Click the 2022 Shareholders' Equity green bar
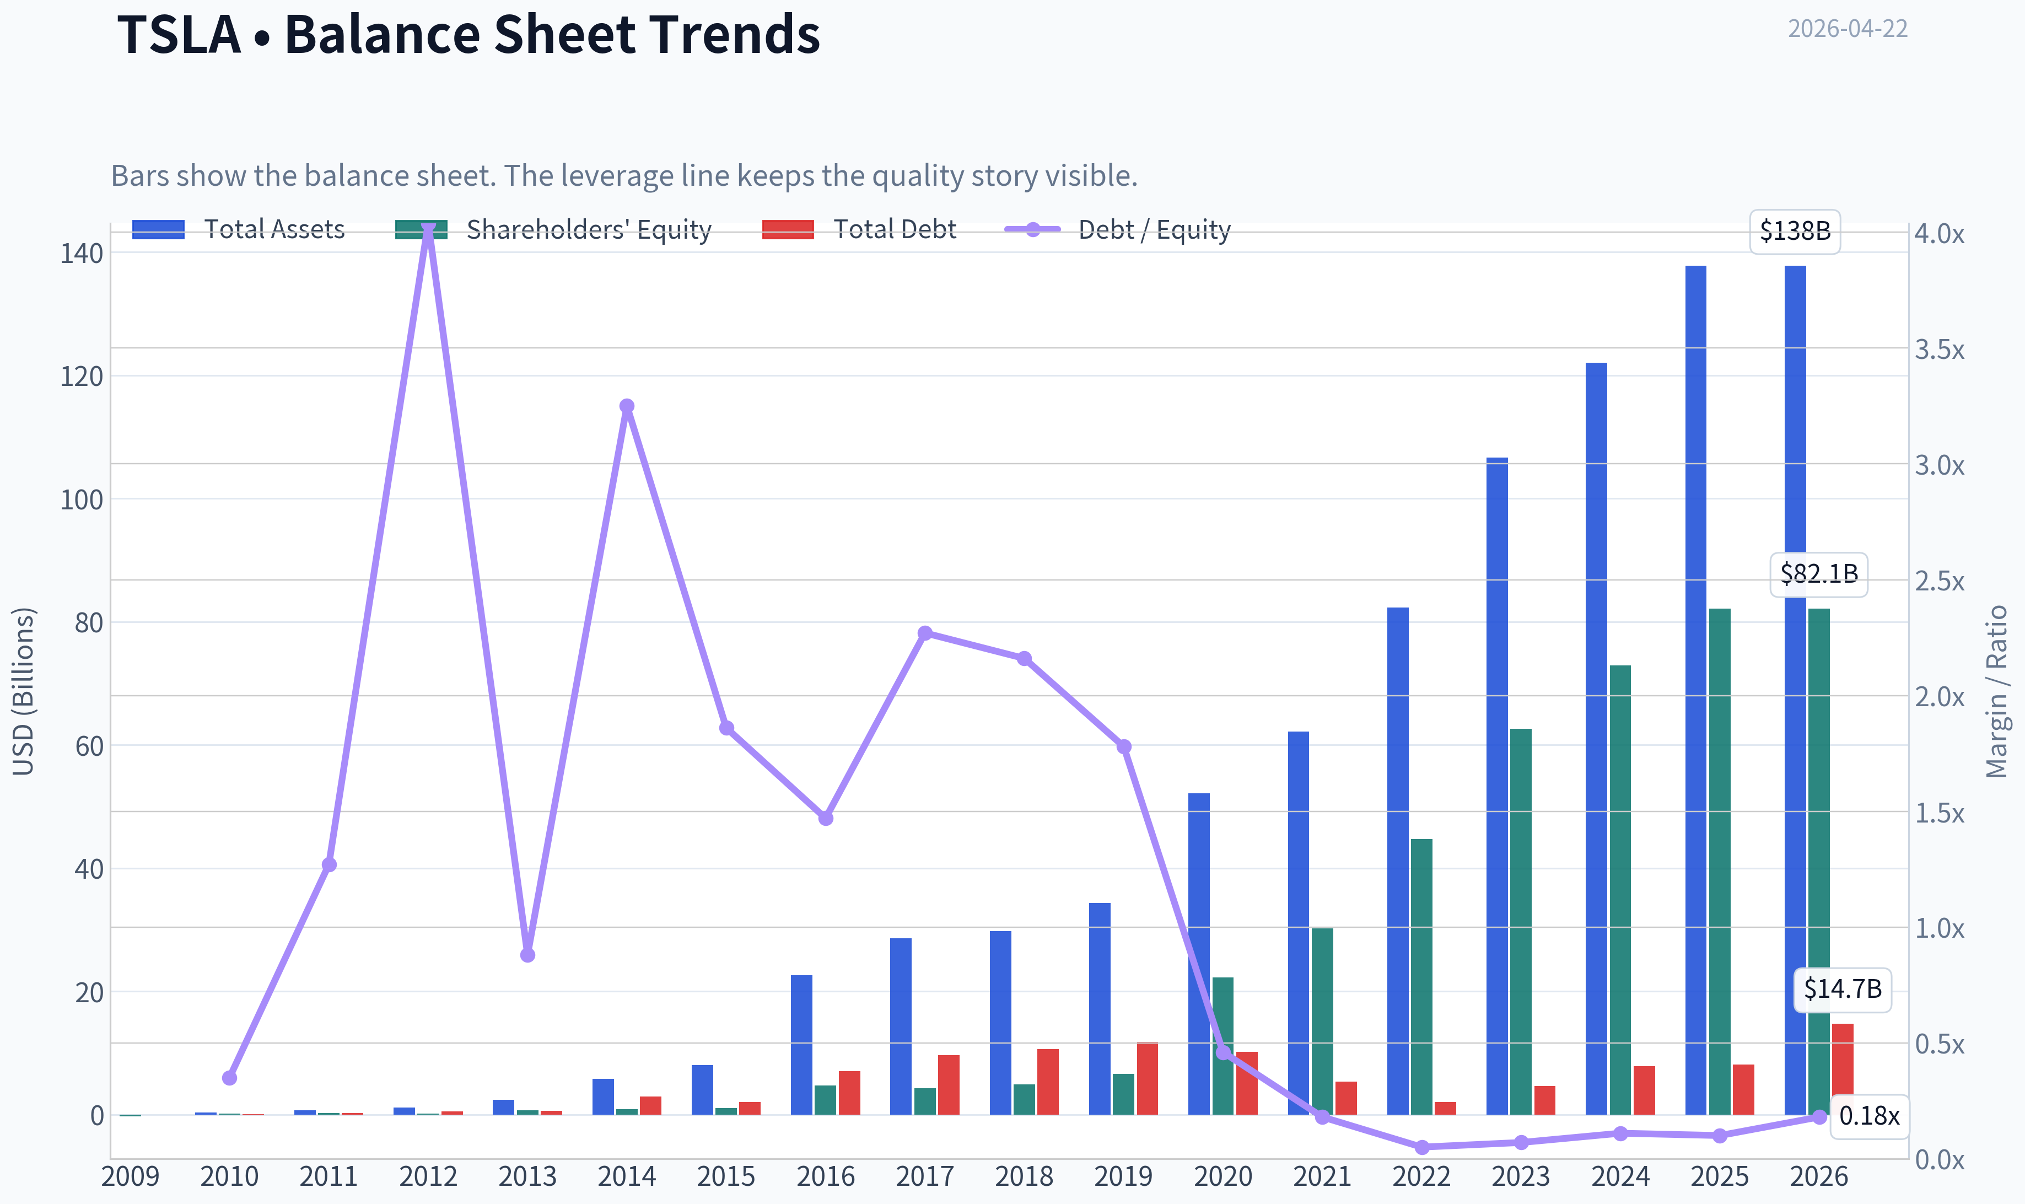The height and width of the screenshot is (1204, 2025). pyautogui.click(x=1421, y=977)
